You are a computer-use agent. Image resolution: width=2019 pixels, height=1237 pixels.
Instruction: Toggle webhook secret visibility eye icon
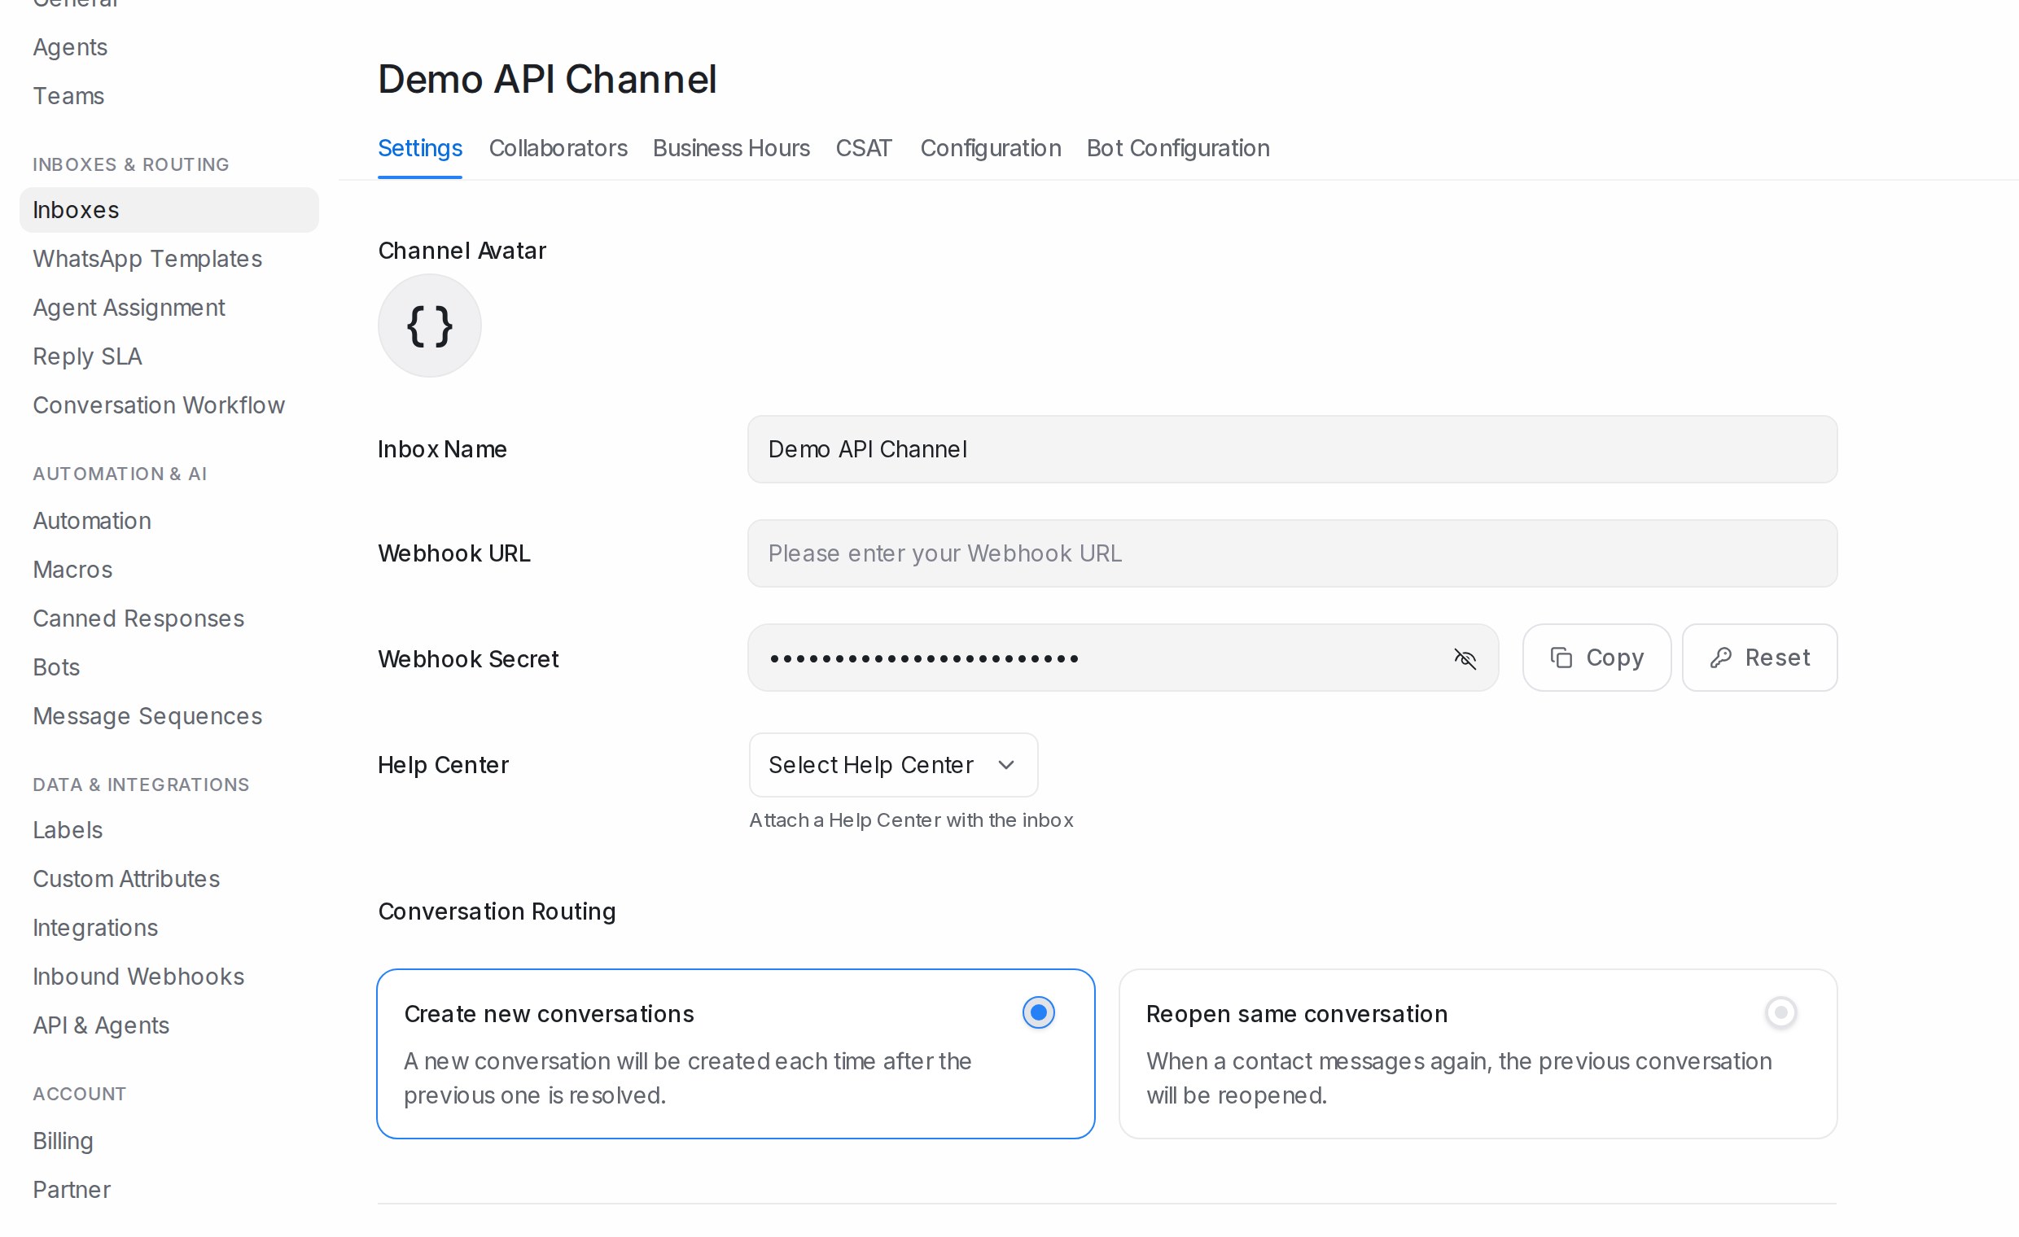click(1465, 658)
